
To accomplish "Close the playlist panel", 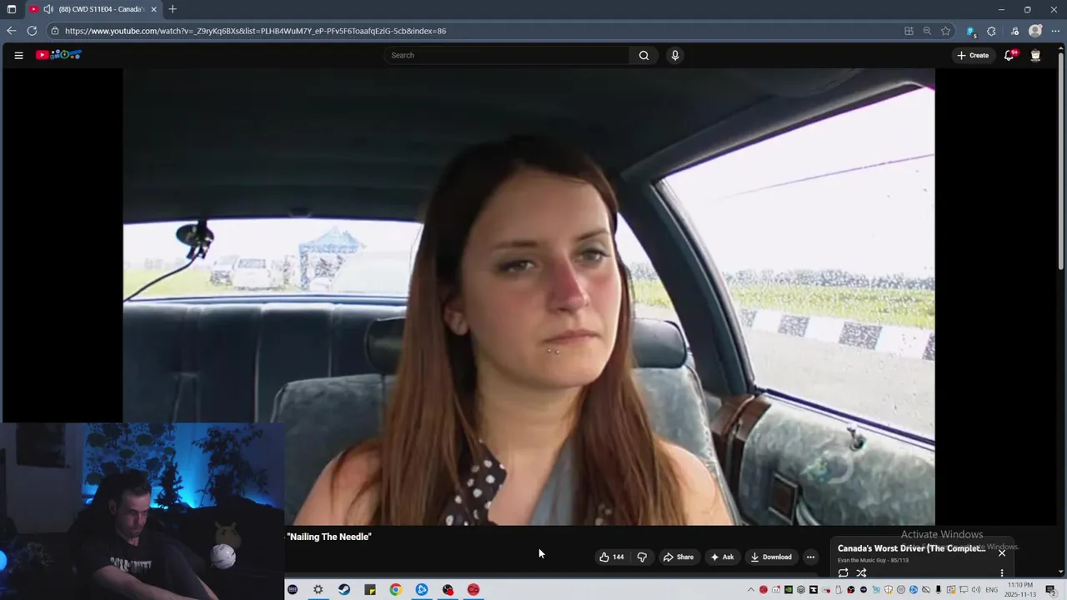I will pyautogui.click(x=1002, y=552).
